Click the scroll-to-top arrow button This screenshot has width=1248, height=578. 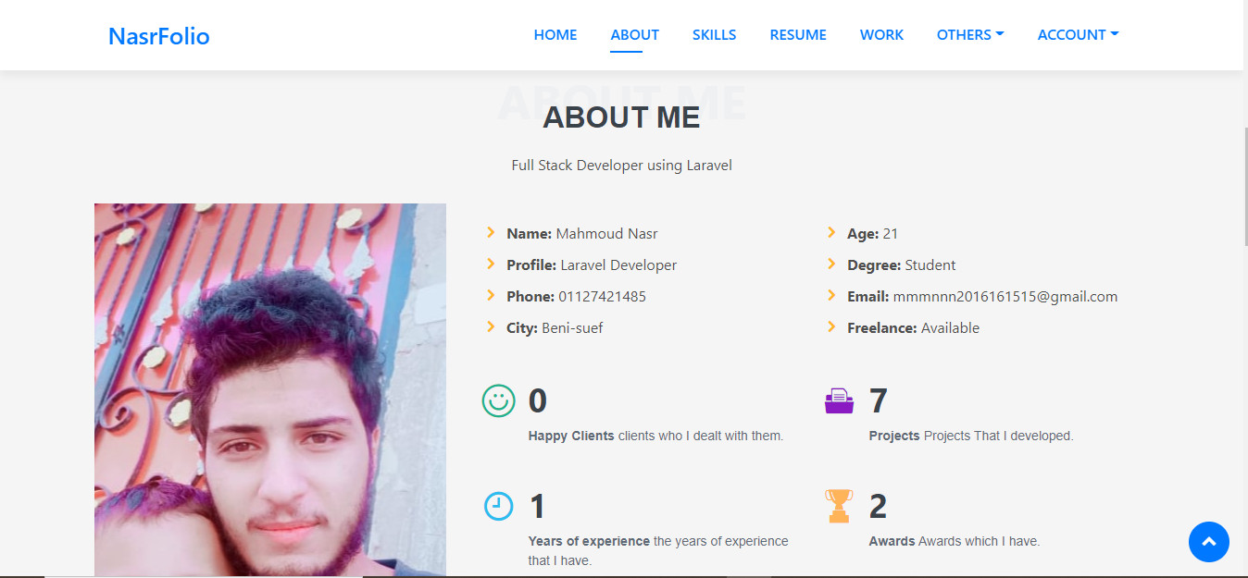coord(1208,542)
